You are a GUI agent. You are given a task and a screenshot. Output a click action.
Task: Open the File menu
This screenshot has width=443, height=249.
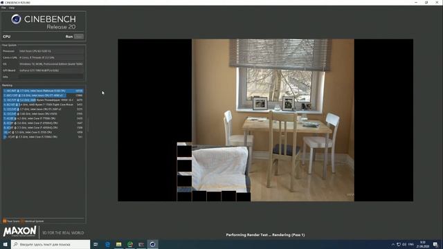[3, 8]
